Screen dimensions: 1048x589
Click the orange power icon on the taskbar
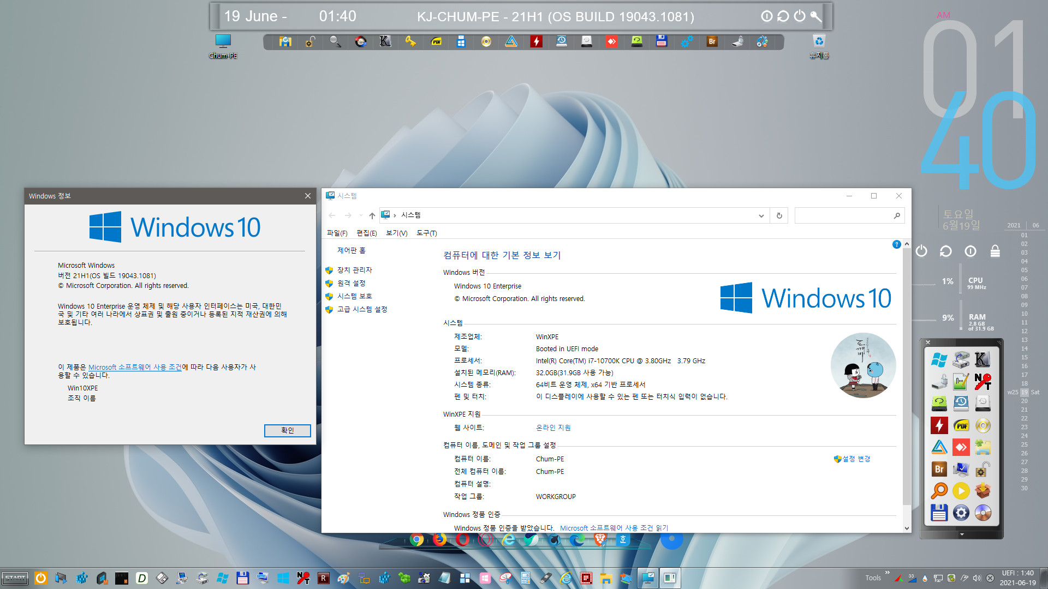40,578
